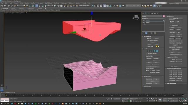Open the Display tab in the command panel
This screenshot has height=105, width=188.
(155, 13)
